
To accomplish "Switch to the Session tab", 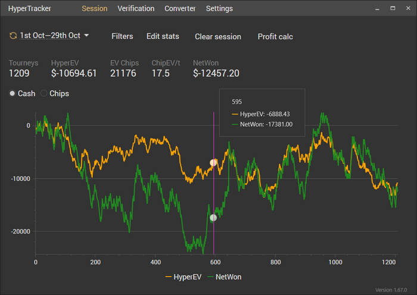I will tap(94, 9).
